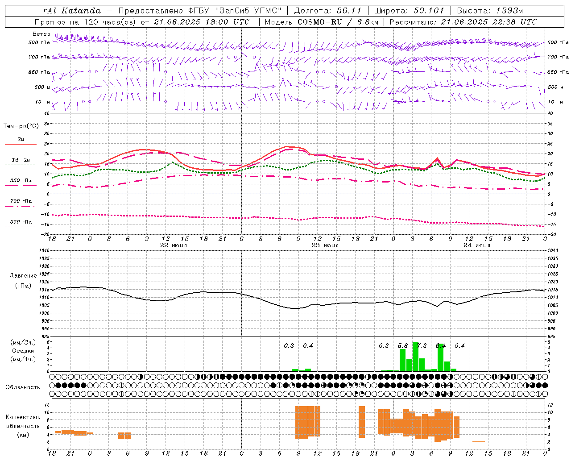
Task: Click the 7.2 precipitation total
Action: coord(422,346)
